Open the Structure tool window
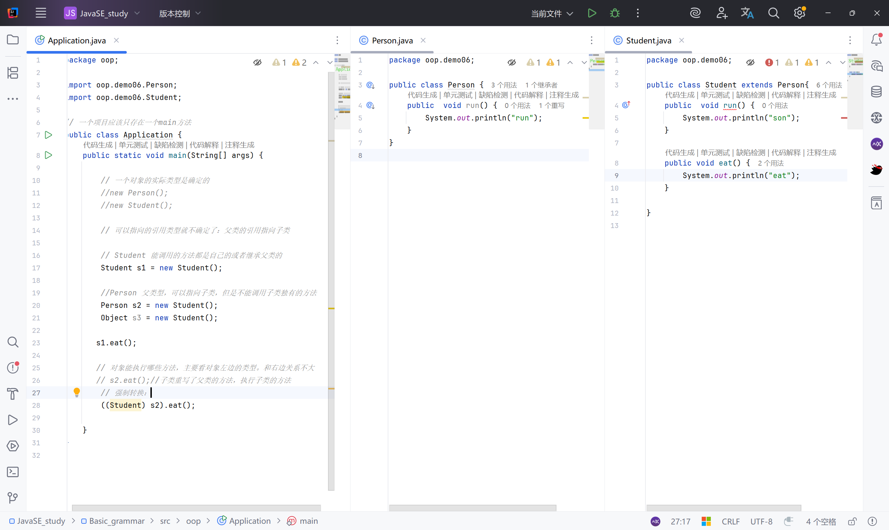The width and height of the screenshot is (889, 530). [x=13, y=73]
